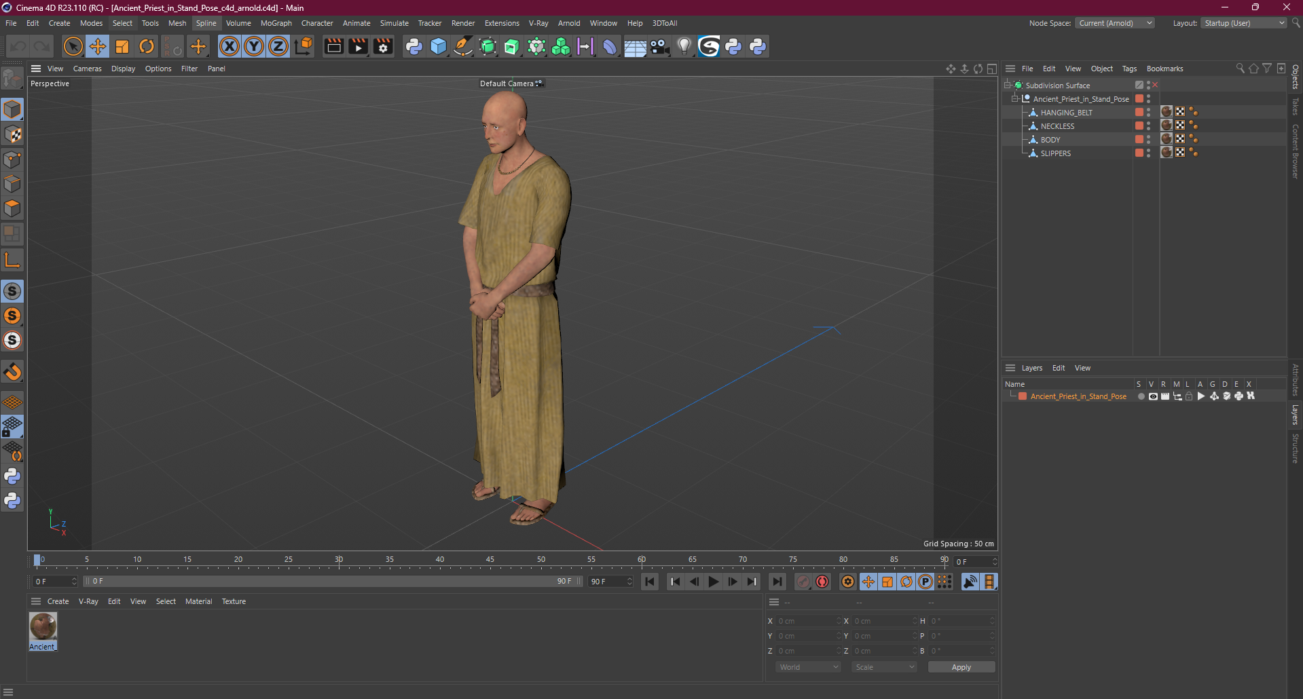The width and height of the screenshot is (1303, 699).
Task: Select the Move tool
Action: pos(97,46)
